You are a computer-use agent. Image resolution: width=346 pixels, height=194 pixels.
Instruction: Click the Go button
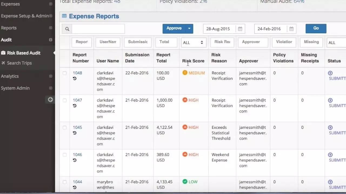point(316,28)
